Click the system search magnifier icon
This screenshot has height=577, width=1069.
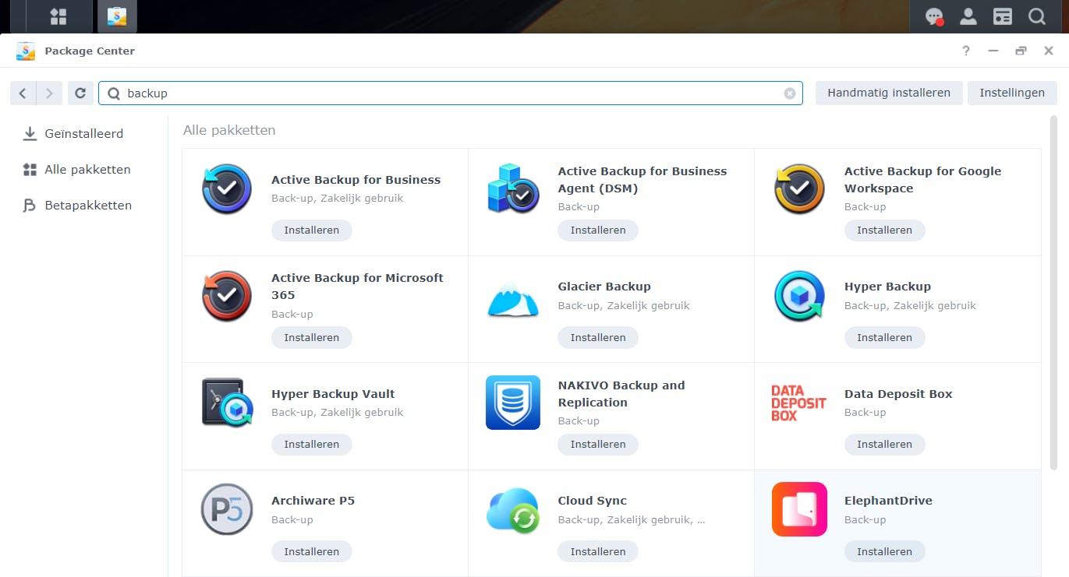coord(1036,16)
